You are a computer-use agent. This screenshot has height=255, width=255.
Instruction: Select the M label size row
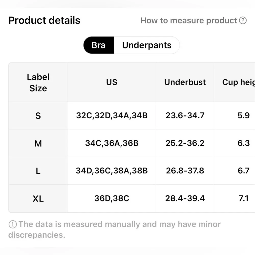[x=38, y=144]
